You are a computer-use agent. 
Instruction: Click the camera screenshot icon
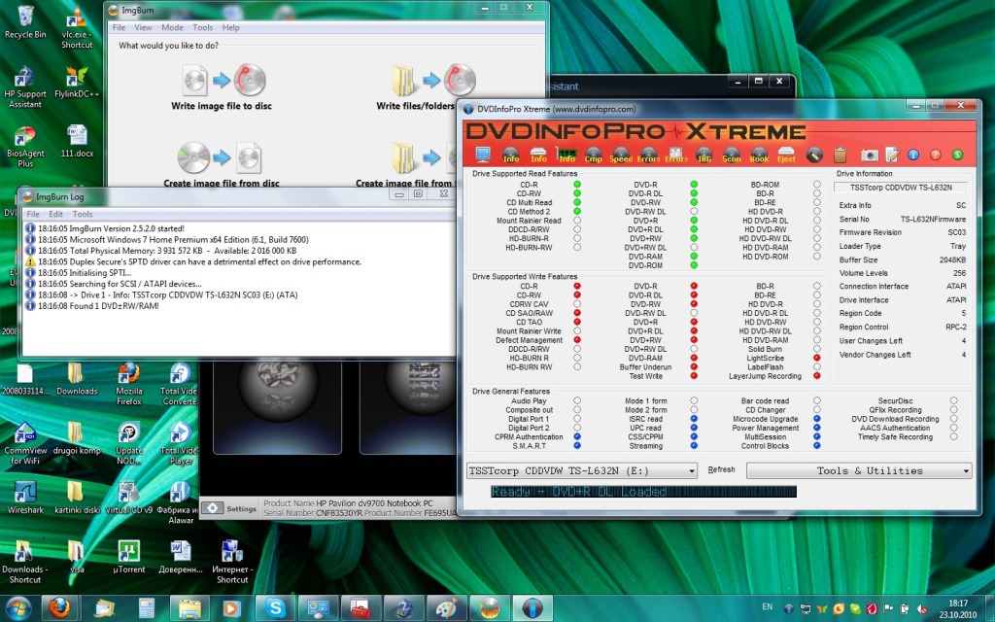870,155
